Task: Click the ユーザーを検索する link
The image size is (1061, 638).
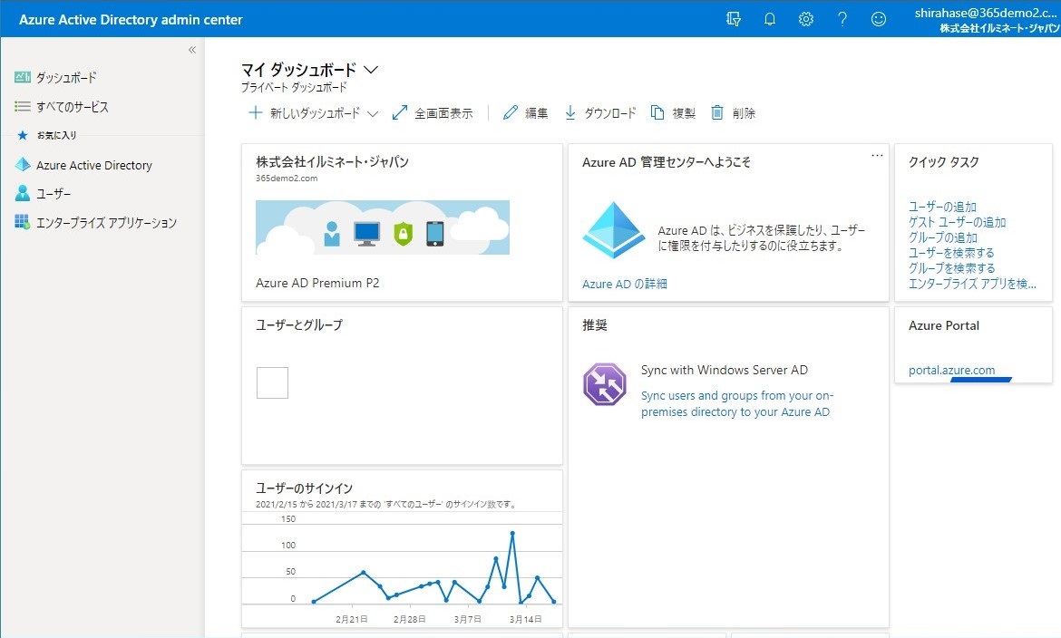Action: pyautogui.click(x=951, y=253)
